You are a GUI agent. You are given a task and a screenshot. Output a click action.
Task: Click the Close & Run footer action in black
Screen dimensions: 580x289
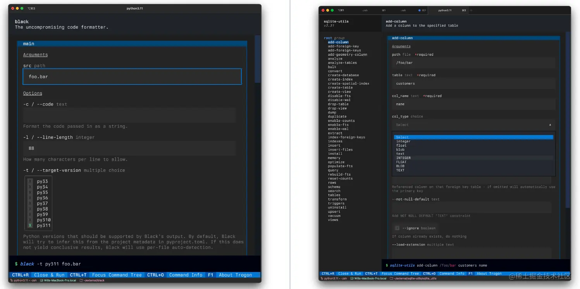tap(50, 275)
